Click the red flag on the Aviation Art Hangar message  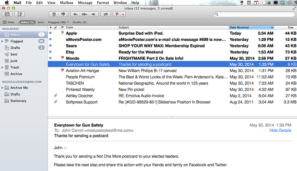coord(62,70)
